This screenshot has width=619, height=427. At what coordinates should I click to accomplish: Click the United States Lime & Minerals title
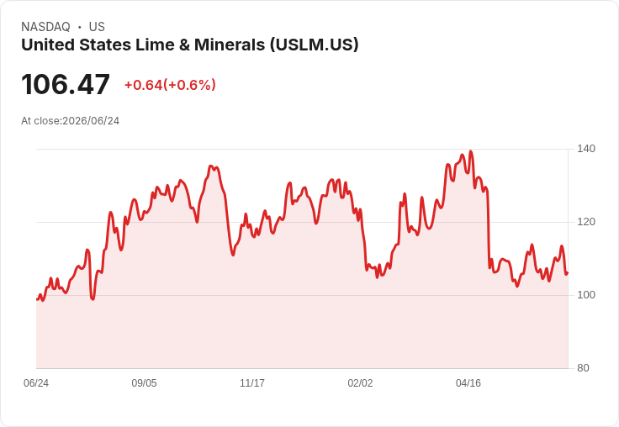(x=190, y=45)
